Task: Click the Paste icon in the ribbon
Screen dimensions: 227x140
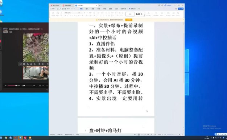Action: tap(57, 14)
